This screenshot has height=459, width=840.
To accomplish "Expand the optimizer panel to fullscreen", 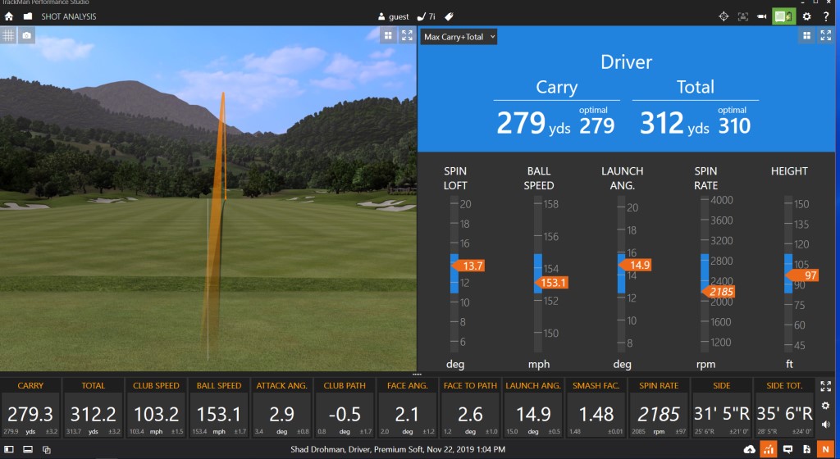I will [x=826, y=36].
